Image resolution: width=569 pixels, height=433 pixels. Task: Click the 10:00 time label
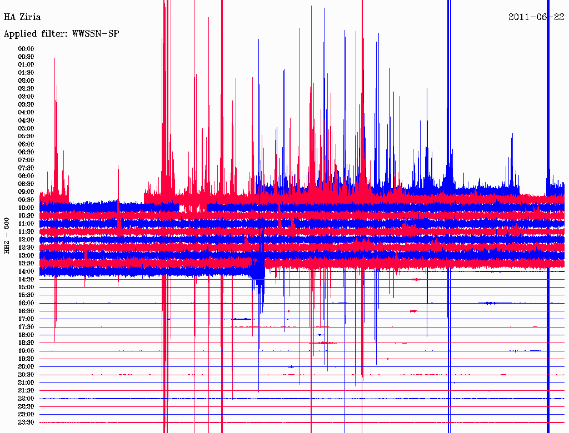point(26,208)
